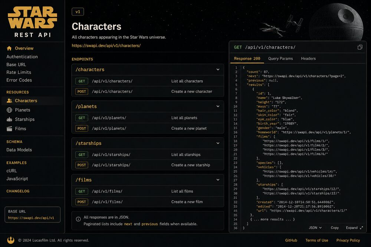This screenshot has height=247, width=371.
Task: Switch to the Headers tab
Action: (x=308, y=59)
